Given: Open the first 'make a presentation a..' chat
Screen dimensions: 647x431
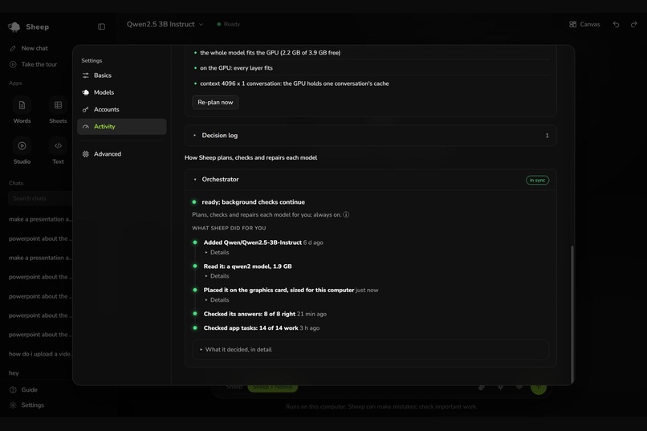Looking at the screenshot, I should (40, 219).
